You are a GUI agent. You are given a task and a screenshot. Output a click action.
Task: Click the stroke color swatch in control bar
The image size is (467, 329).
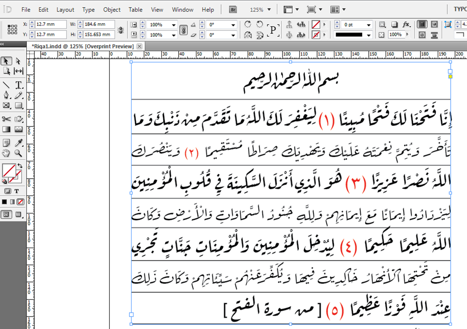click(316, 35)
